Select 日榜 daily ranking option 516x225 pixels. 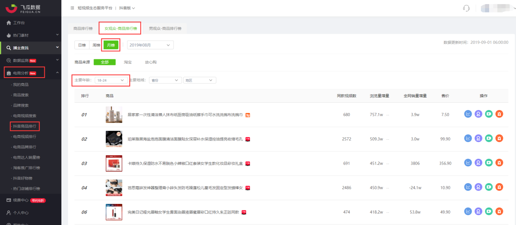point(82,45)
